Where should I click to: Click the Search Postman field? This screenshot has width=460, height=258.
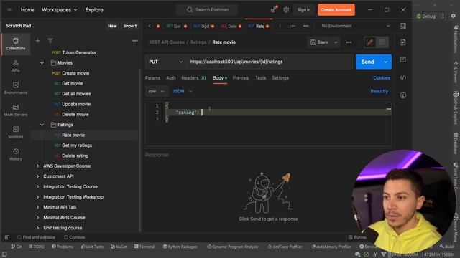click(x=207, y=9)
